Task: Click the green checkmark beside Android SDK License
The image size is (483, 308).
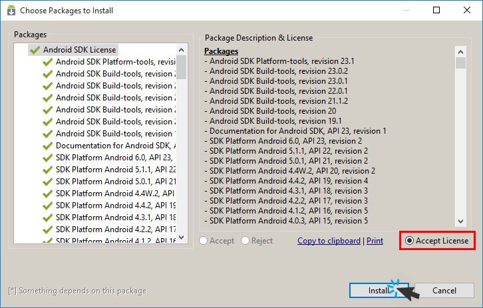Action: click(x=35, y=50)
